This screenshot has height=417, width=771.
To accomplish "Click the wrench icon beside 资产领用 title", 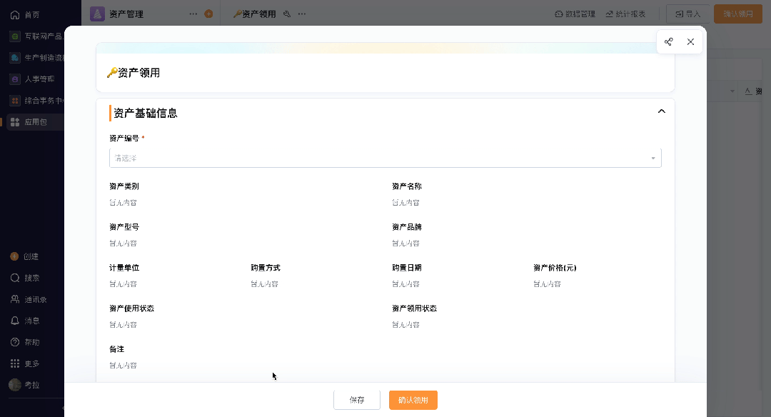I will (287, 14).
